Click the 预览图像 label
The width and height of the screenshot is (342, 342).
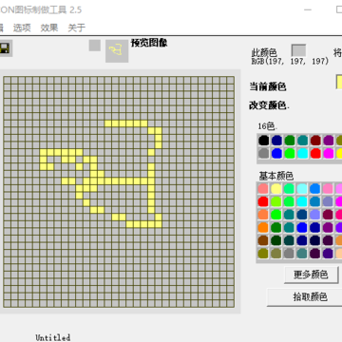(149, 43)
